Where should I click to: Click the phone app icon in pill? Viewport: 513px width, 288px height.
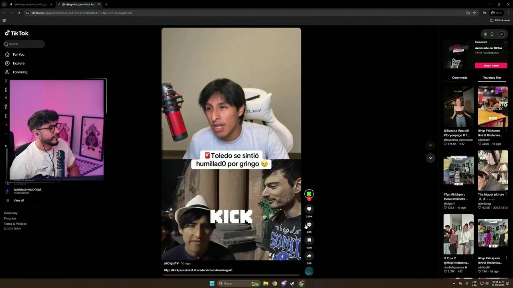492,34
